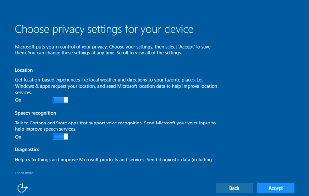Click the white knob on Location switch
Image resolution: width=309 pixels, height=196 pixels.
point(66,100)
